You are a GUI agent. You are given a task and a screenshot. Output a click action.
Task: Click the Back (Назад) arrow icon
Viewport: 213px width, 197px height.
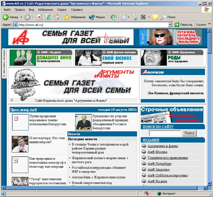click(x=5, y=17)
